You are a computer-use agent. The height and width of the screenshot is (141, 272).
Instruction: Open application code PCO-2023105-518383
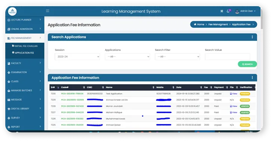coord(72,119)
